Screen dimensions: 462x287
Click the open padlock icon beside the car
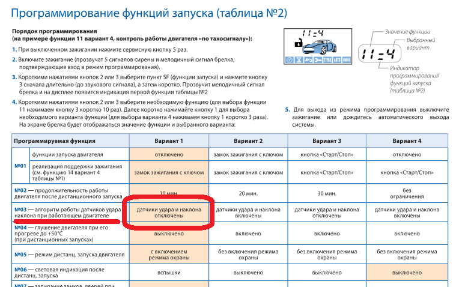[x=298, y=43]
